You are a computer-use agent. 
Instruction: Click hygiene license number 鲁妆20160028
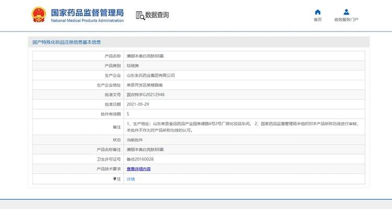click(x=140, y=159)
